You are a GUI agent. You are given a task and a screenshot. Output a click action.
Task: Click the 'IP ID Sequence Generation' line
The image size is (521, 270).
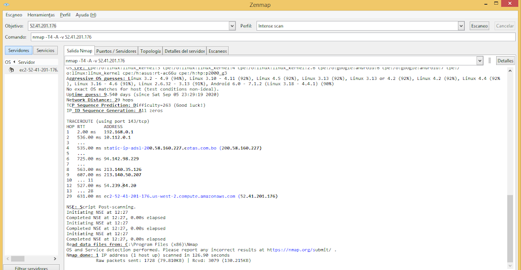point(115,111)
